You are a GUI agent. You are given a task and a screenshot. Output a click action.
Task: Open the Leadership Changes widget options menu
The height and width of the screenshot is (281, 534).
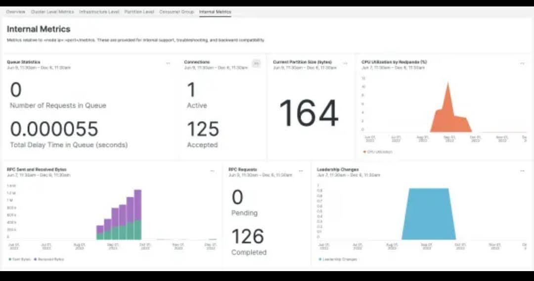click(522, 171)
